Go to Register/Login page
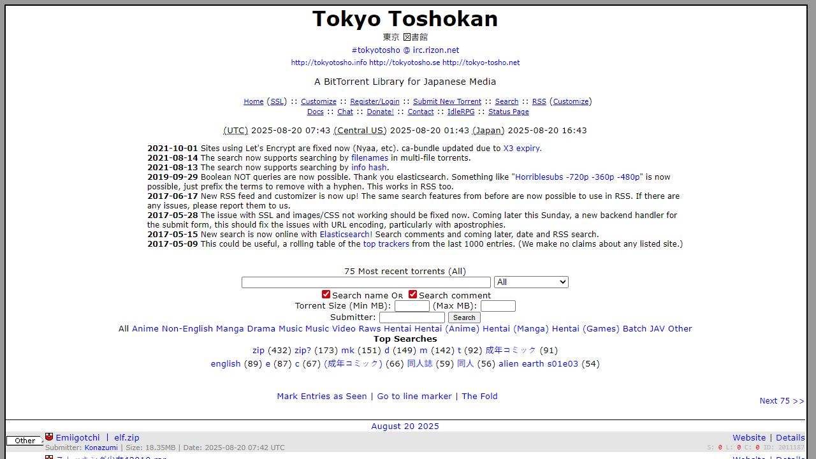 click(375, 101)
